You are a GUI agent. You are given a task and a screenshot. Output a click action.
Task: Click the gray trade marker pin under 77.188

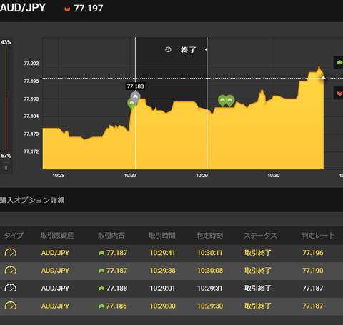(135, 97)
